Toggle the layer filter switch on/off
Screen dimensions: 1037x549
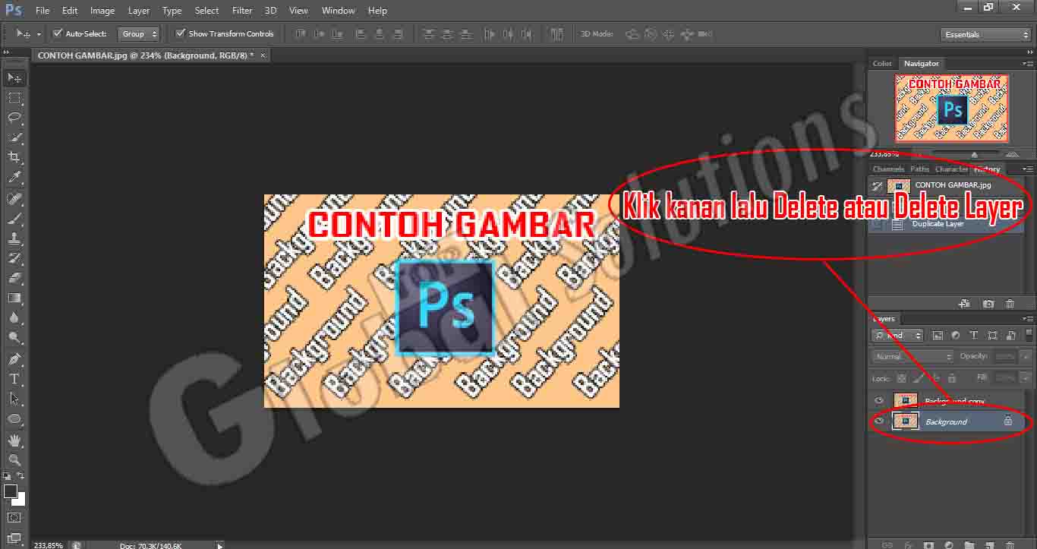(1029, 335)
